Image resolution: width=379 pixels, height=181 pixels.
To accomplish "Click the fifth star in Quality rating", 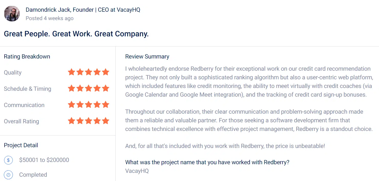I will pos(105,72).
